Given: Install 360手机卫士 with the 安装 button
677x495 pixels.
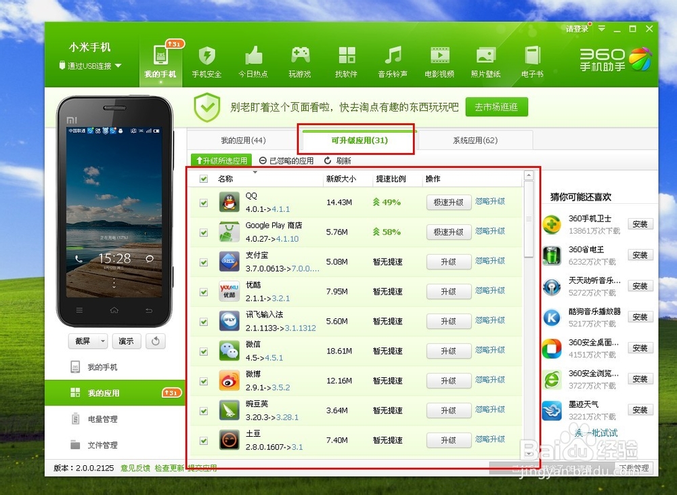Looking at the screenshot, I should [640, 224].
